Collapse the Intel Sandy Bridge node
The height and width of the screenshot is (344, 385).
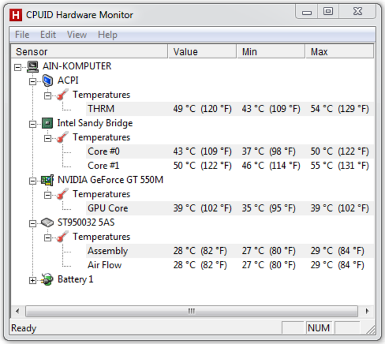33,124
